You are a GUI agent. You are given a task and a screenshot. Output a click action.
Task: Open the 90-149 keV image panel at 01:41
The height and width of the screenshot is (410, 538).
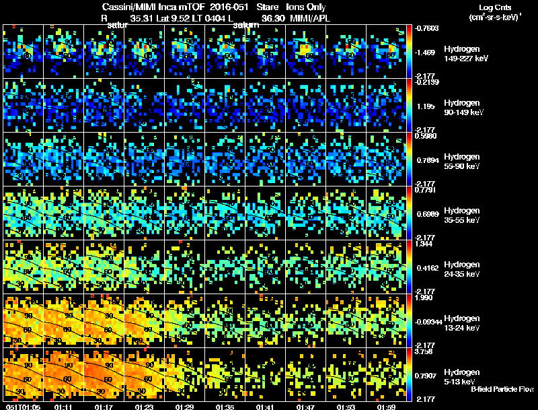tap(266, 105)
